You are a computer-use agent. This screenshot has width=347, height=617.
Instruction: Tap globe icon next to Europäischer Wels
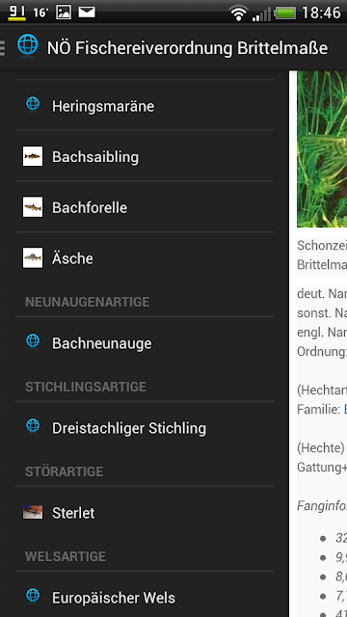coord(33,596)
